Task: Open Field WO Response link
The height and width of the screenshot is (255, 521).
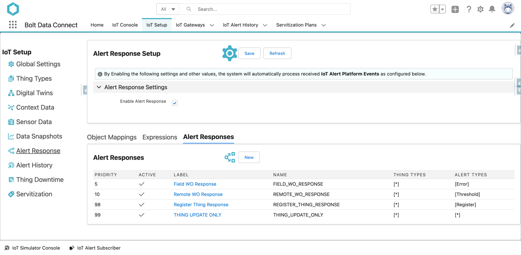Action: pos(195,184)
